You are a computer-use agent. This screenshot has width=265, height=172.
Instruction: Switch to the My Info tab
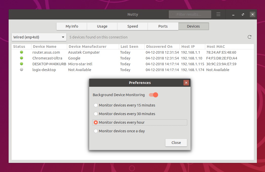coord(71,26)
